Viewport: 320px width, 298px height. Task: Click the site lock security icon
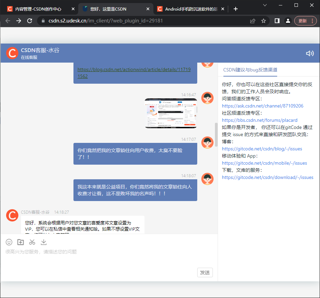[43, 21]
